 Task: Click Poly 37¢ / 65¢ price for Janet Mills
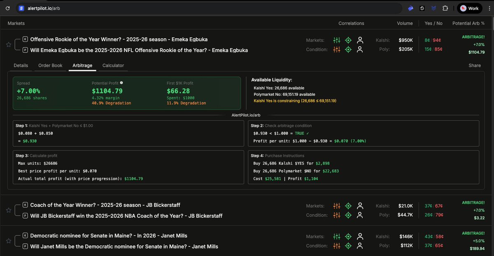[433, 246]
